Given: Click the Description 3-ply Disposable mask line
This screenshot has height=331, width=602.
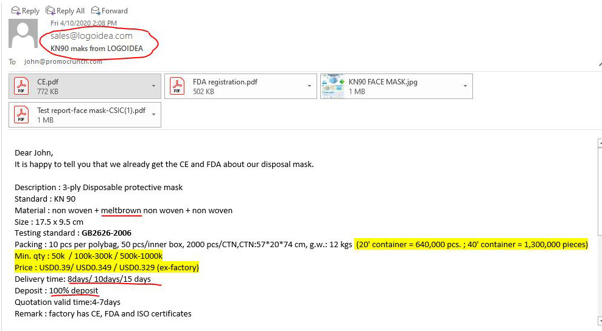Looking at the screenshot, I should [x=99, y=187].
